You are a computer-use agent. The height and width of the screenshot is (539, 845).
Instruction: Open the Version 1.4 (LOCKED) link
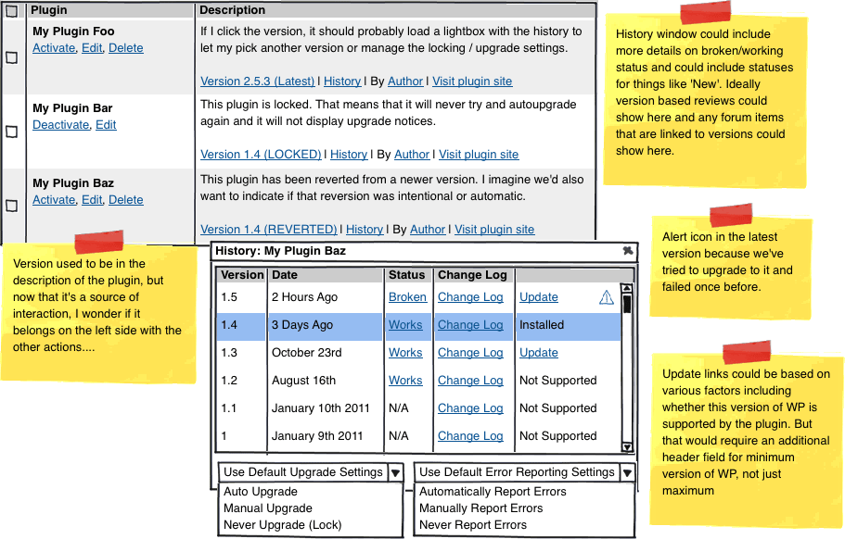coord(261,155)
